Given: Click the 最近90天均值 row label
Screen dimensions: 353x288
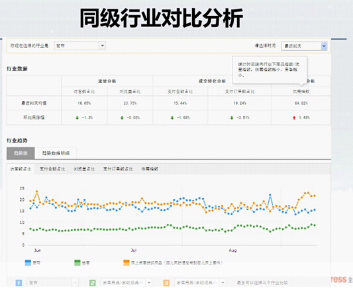Looking at the screenshot, I should coord(34,103).
